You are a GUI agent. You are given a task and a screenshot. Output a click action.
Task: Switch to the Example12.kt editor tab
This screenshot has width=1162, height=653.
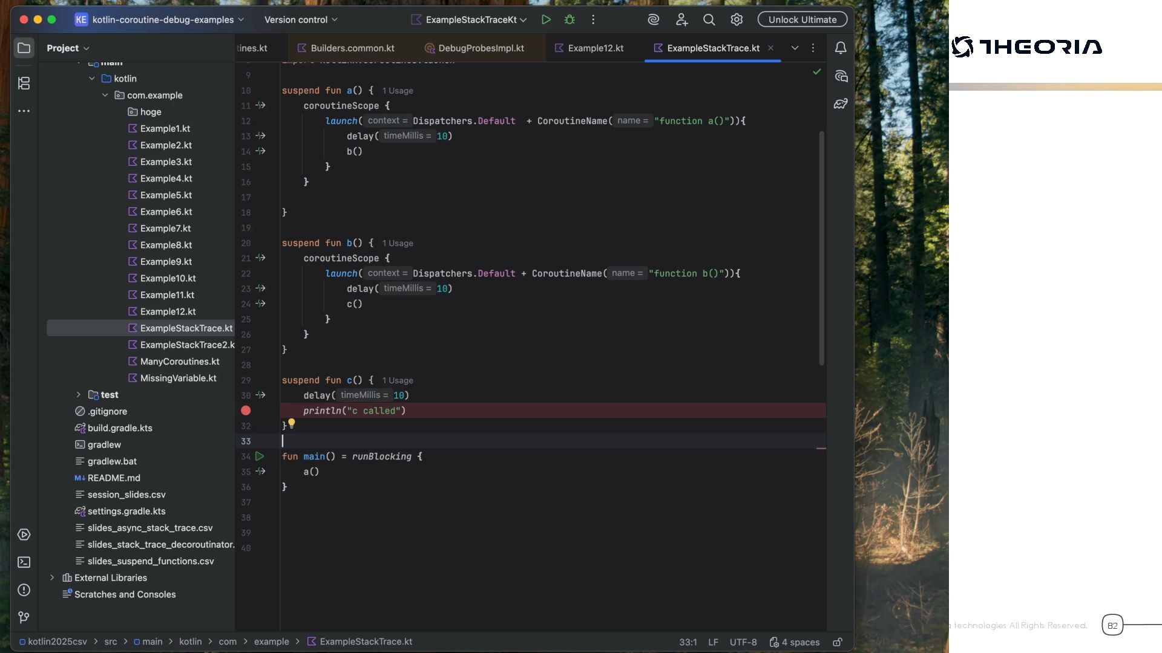[596, 48]
